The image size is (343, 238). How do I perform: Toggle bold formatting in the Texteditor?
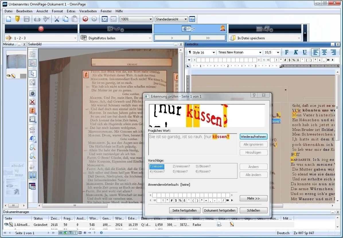coord(287,52)
